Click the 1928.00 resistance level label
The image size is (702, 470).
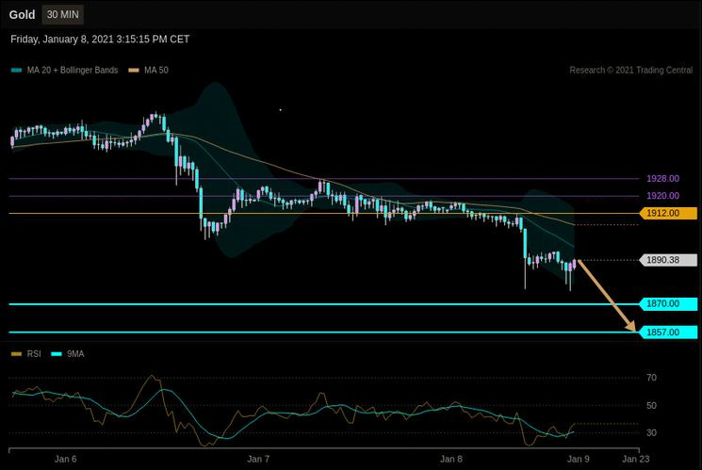tap(662, 179)
